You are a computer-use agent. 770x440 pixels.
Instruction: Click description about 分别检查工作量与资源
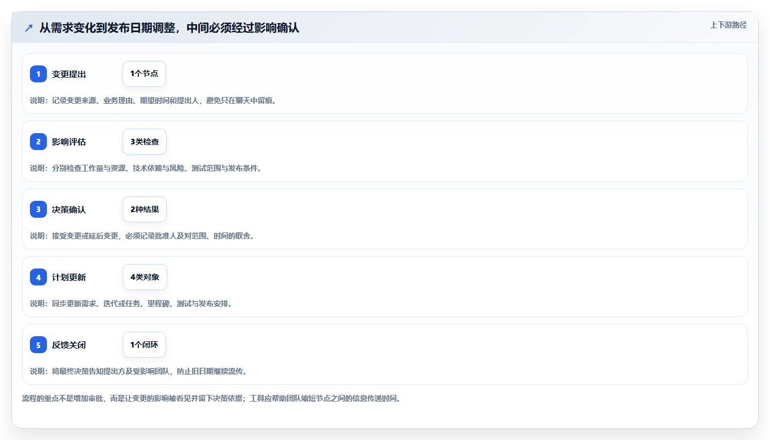click(x=147, y=168)
